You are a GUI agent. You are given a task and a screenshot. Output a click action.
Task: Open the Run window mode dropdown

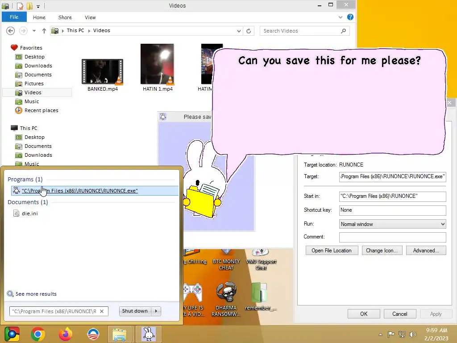[x=392, y=224]
